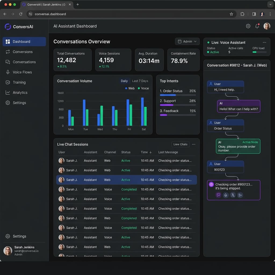Viewport: 275px width, 275px height.
Task: Open the Training section
Action: [x=24, y=82]
